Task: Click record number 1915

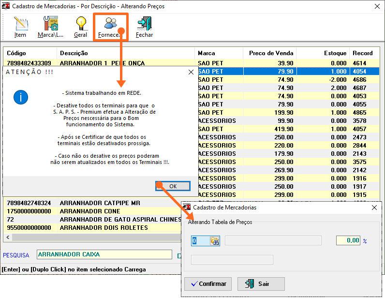Action: pos(359,195)
